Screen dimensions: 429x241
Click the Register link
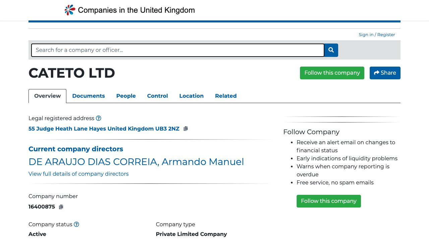(386, 34)
